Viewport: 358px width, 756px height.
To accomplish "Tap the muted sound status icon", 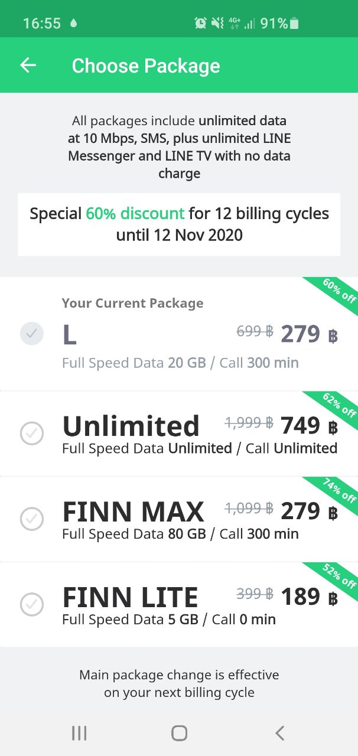I will (x=217, y=23).
